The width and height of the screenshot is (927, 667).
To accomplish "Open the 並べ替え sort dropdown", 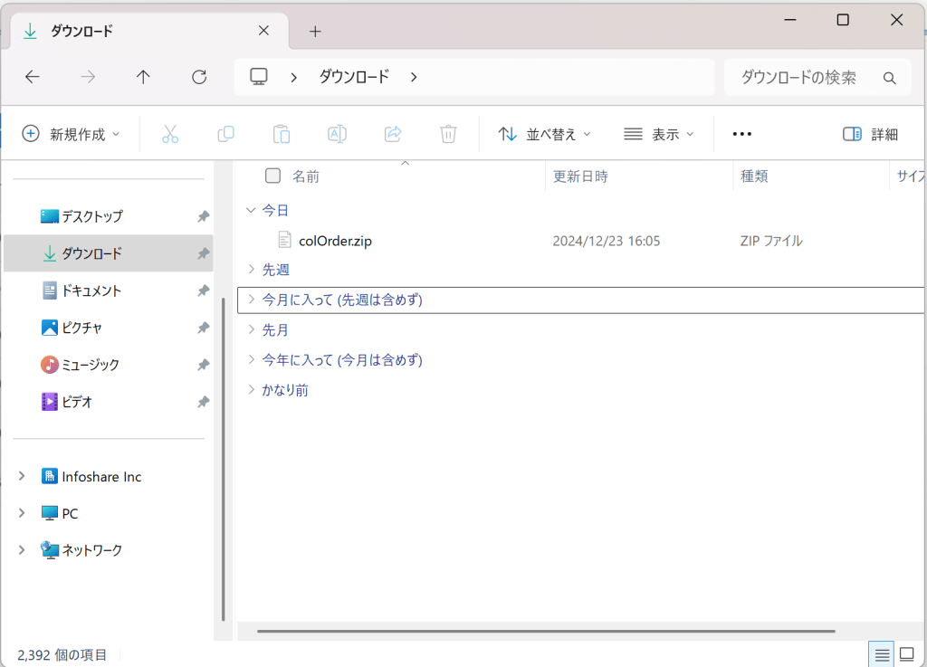I will 545,134.
